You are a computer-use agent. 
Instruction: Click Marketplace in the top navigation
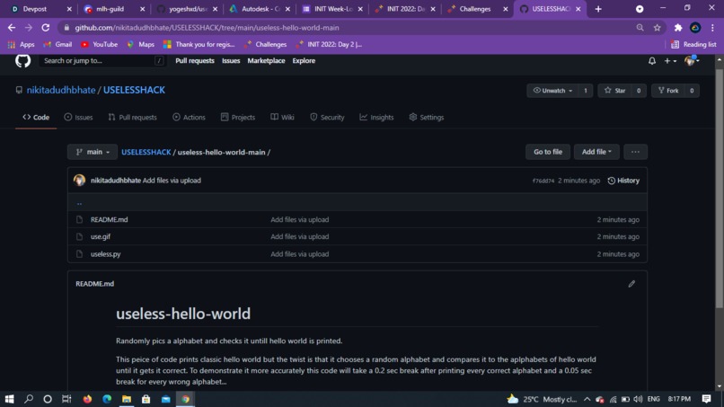click(x=266, y=61)
